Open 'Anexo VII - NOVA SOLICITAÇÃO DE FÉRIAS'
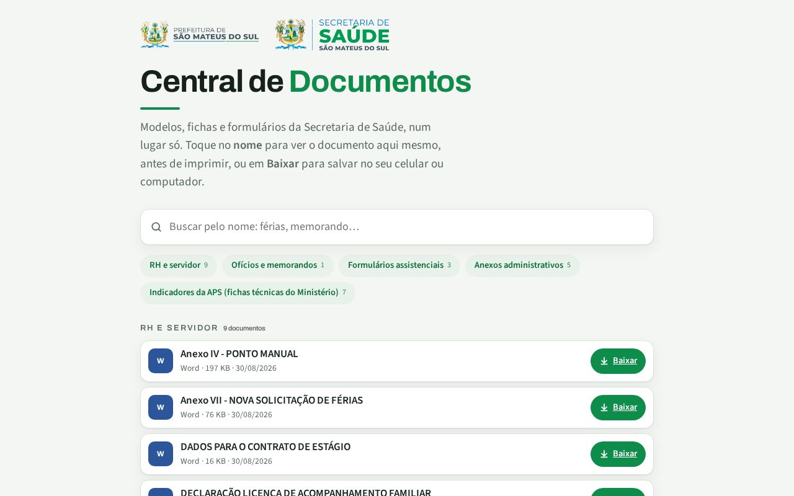The width and height of the screenshot is (794, 496). [272, 401]
